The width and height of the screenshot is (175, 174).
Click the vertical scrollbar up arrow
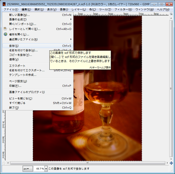171,18
